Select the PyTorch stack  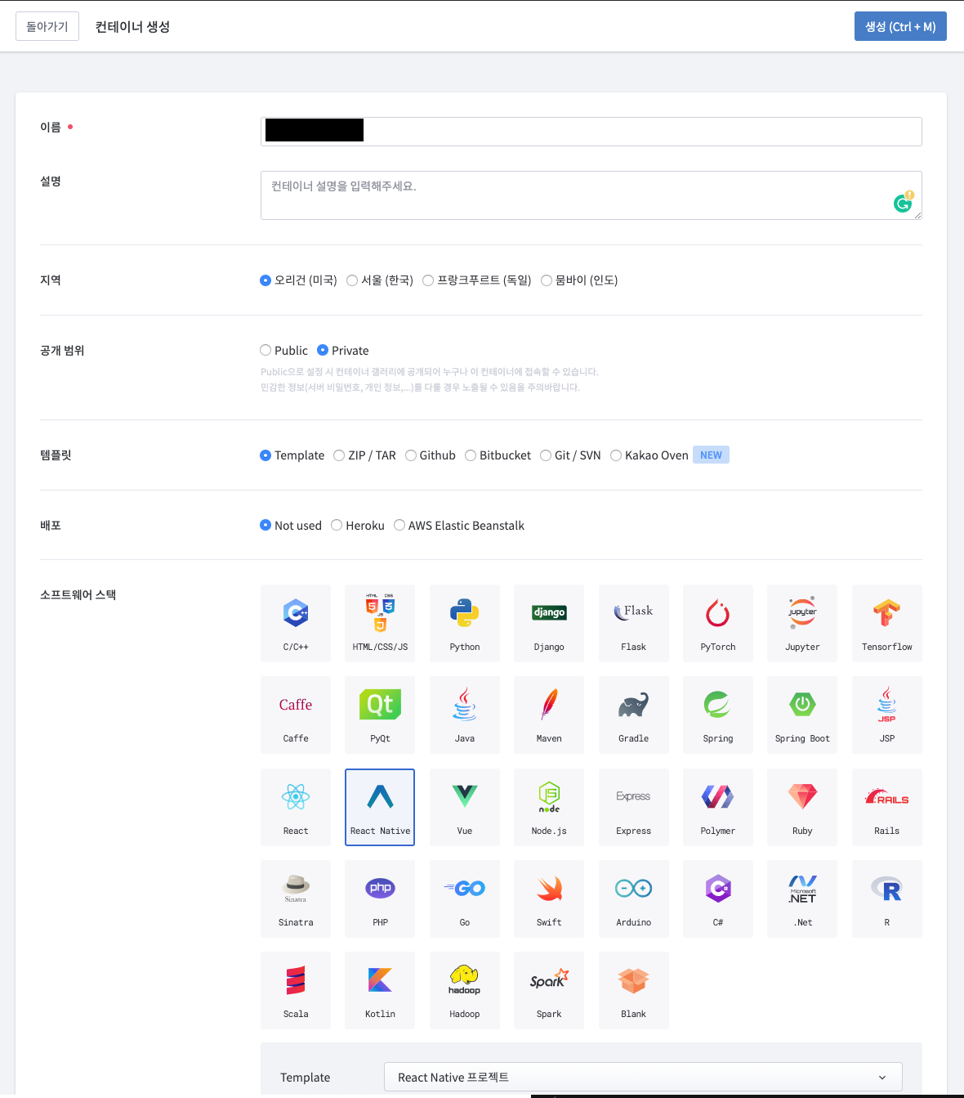tap(718, 623)
